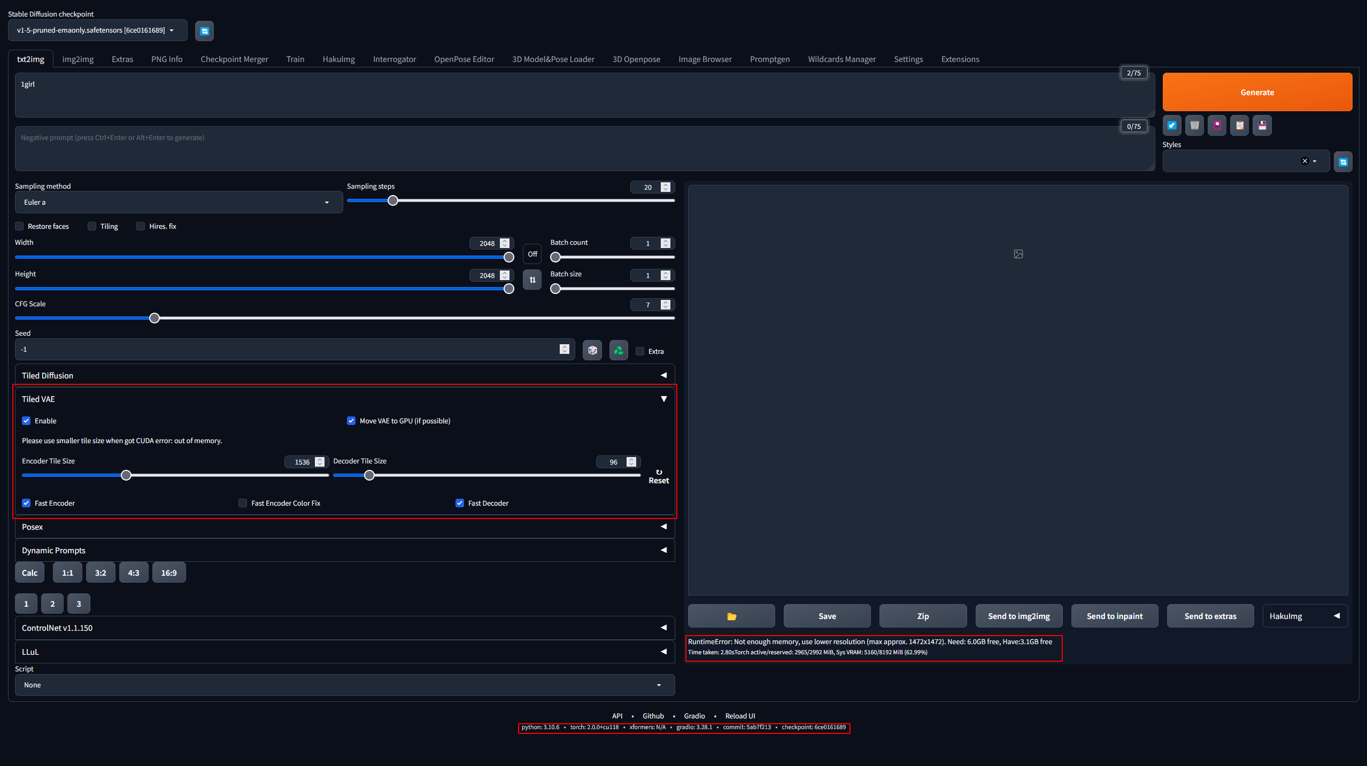Tick the Extra seed checkbox
This screenshot has height=766, width=1367.
(x=640, y=351)
